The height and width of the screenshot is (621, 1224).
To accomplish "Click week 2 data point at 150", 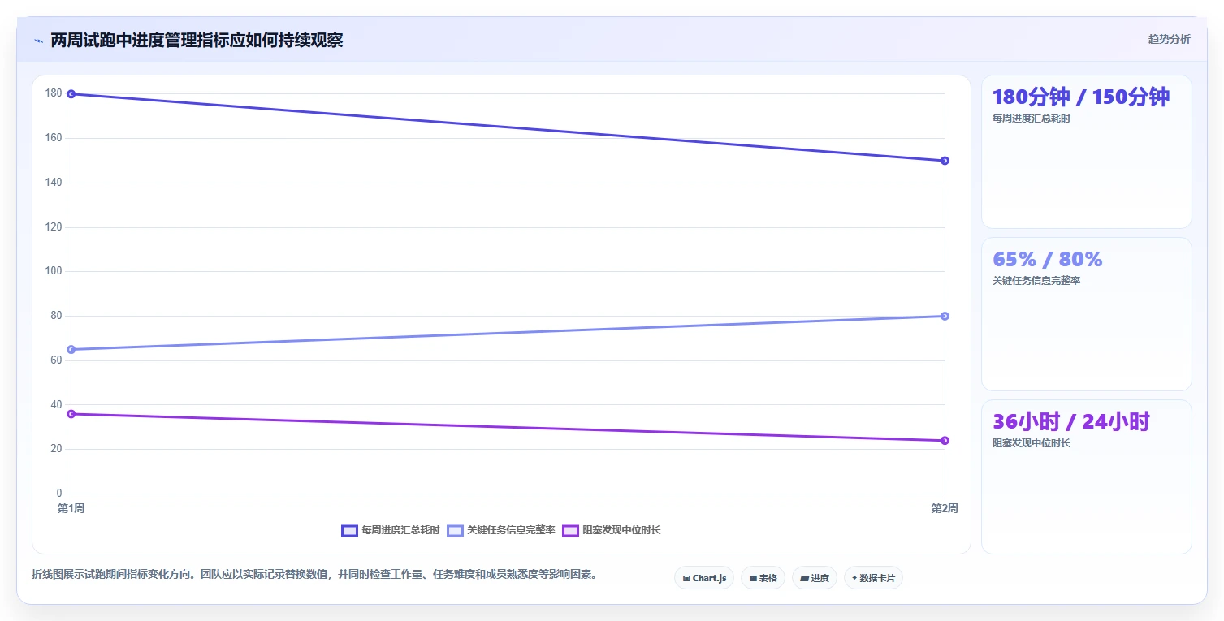I will 945,161.
